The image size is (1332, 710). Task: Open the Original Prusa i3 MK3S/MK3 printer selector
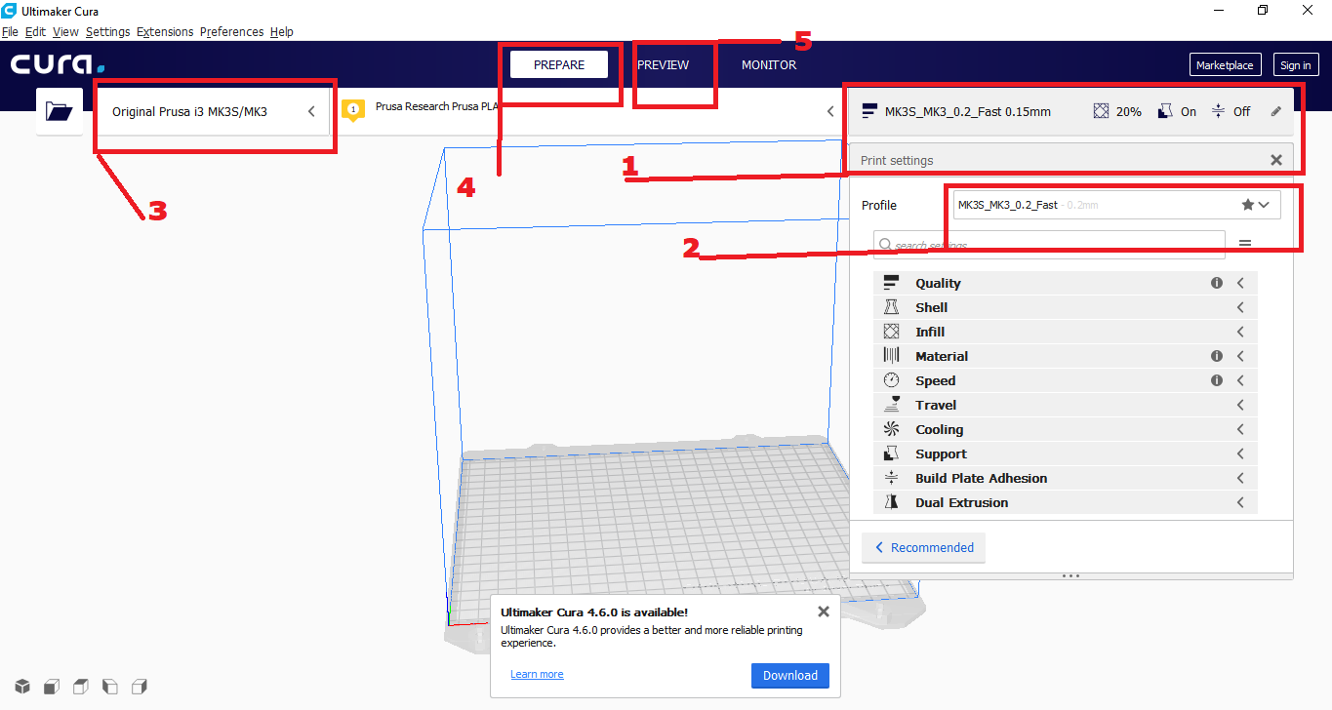pyautogui.click(x=212, y=111)
